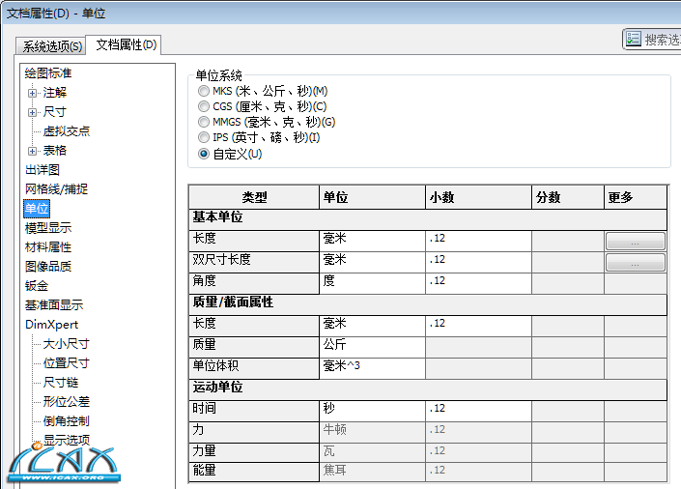Click decimal cell .12 for basic 长度

click(x=478, y=241)
